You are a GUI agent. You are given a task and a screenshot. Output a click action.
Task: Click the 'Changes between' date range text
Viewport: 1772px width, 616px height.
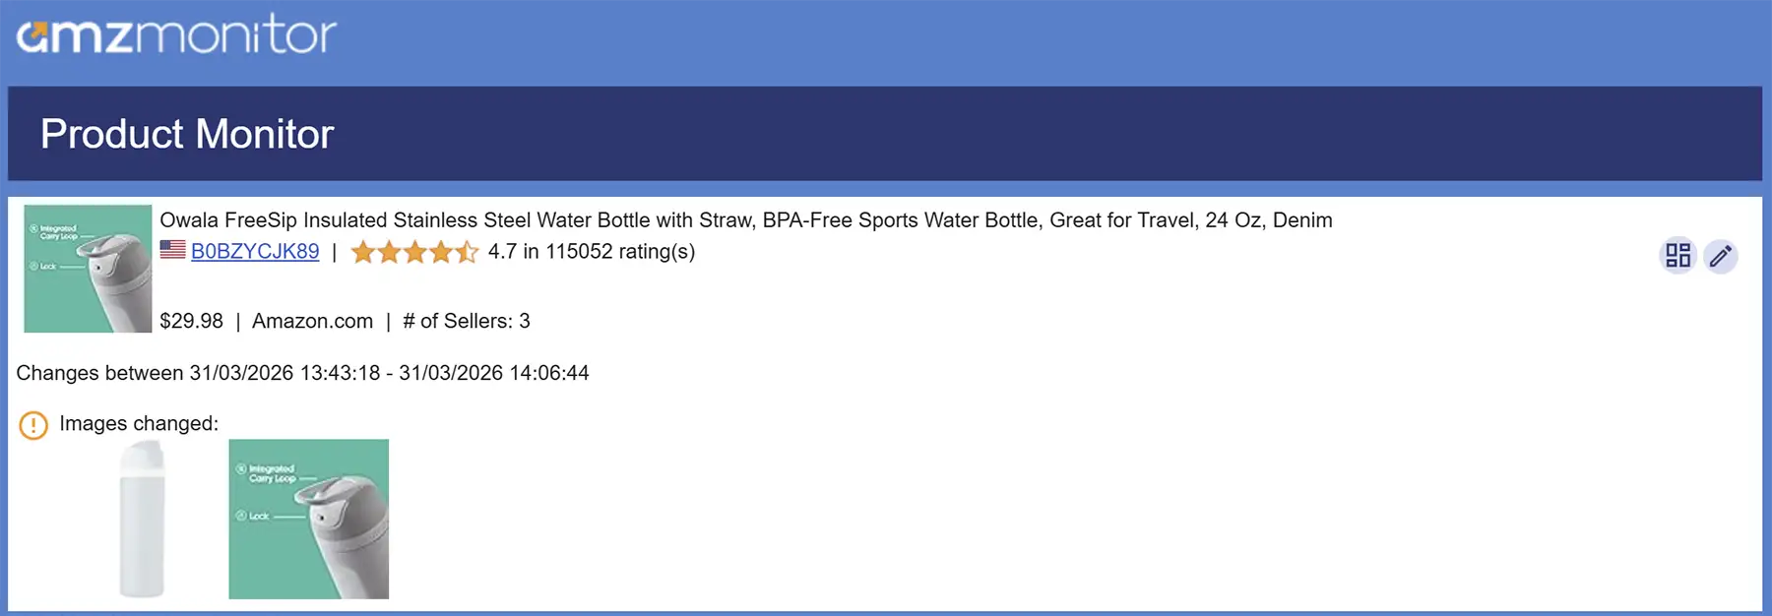point(99,373)
